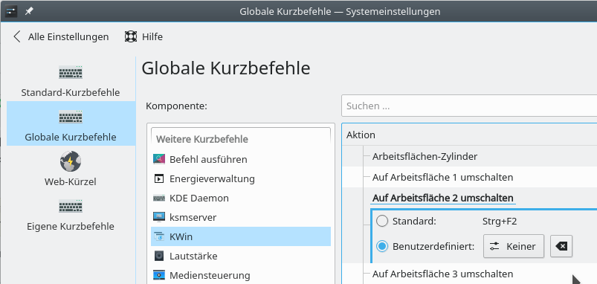The image size is (597, 284).
Task: Click the Lautstärke list entry text
Action: [193, 256]
